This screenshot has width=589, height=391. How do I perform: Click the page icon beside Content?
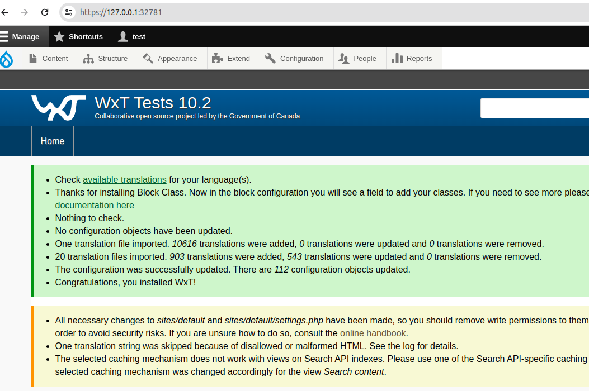[x=33, y=59]
